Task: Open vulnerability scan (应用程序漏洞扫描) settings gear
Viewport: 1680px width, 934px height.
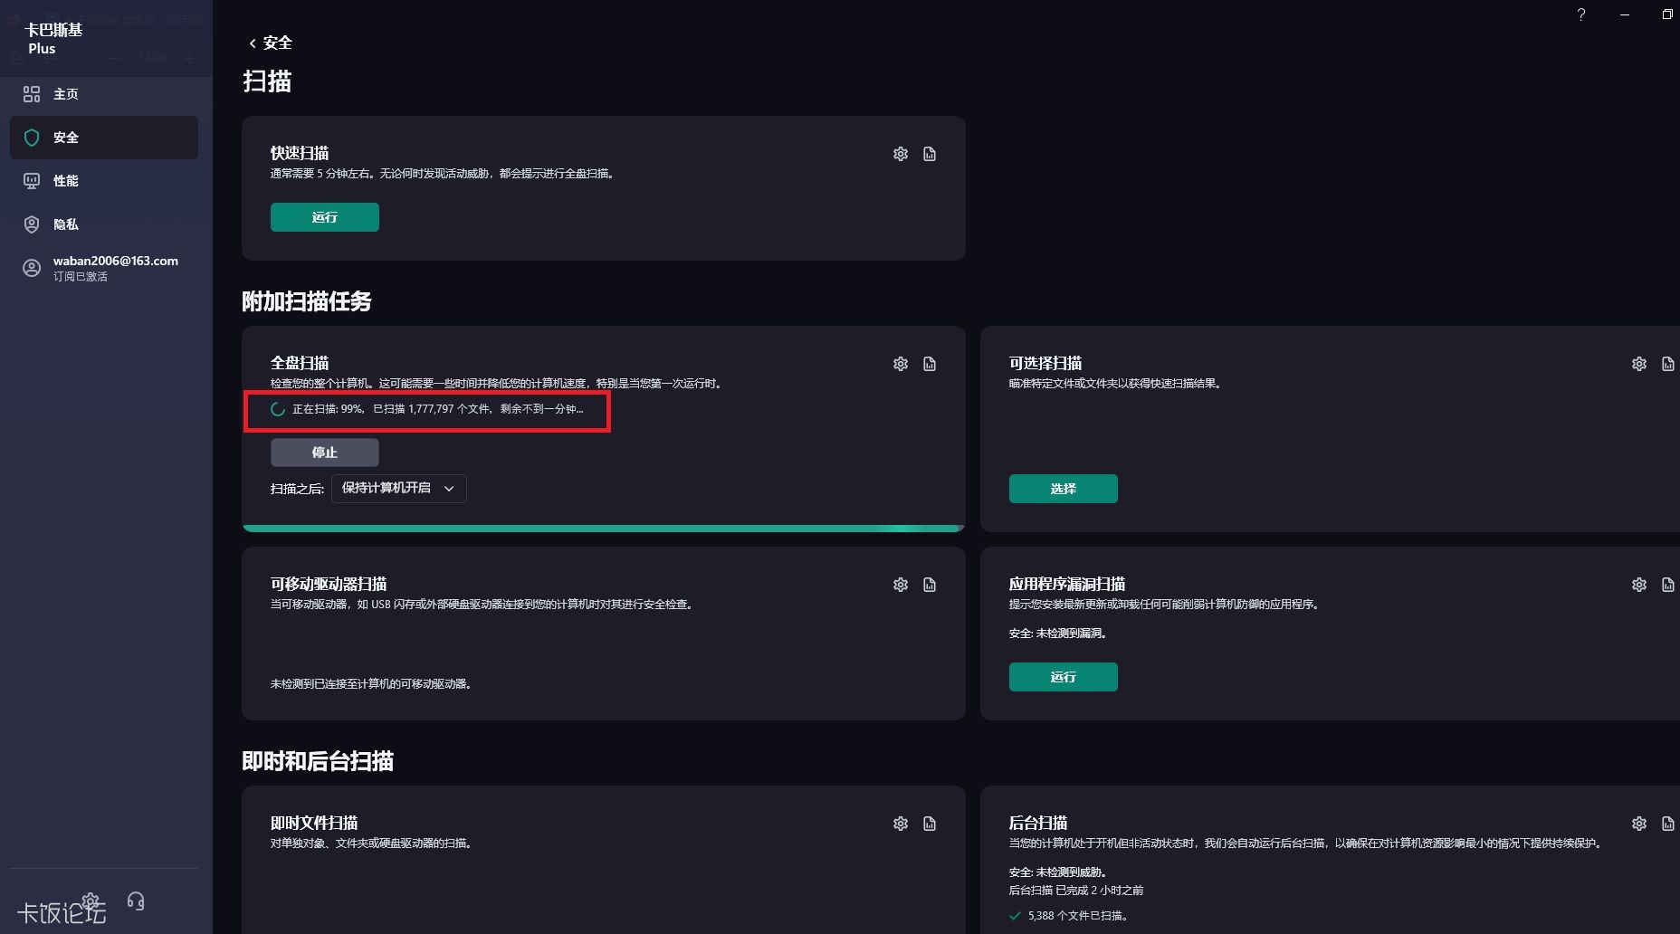Action: (1639, 585)
